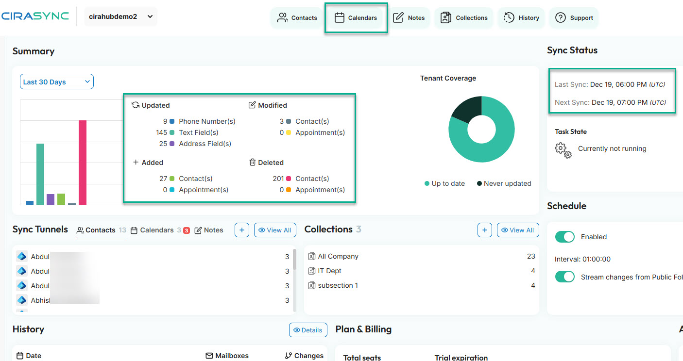Add a new collection with plus button
Viewport: 683px width, 361px height.
point(485,230)
